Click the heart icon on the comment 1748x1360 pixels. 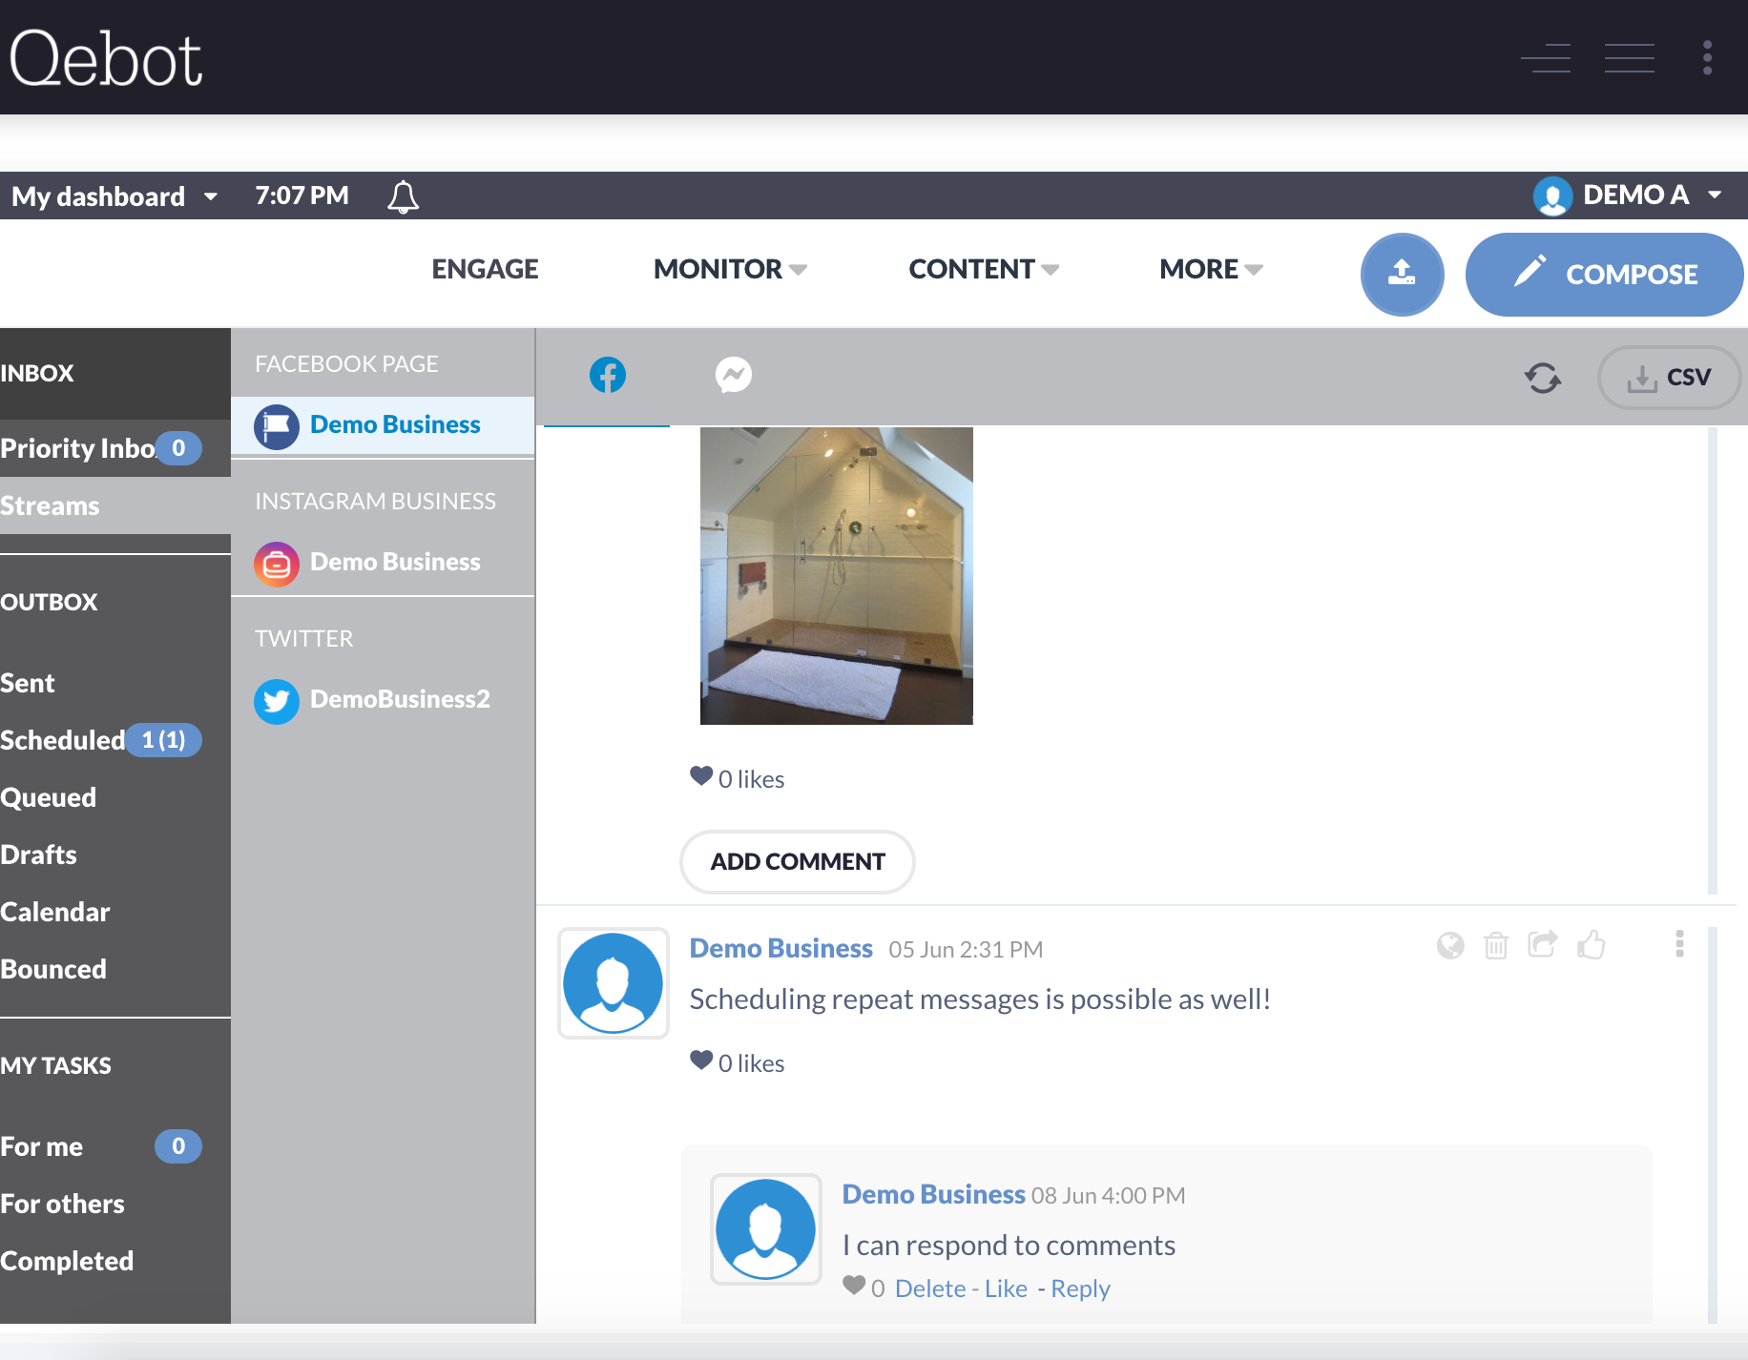[854, 1286]
